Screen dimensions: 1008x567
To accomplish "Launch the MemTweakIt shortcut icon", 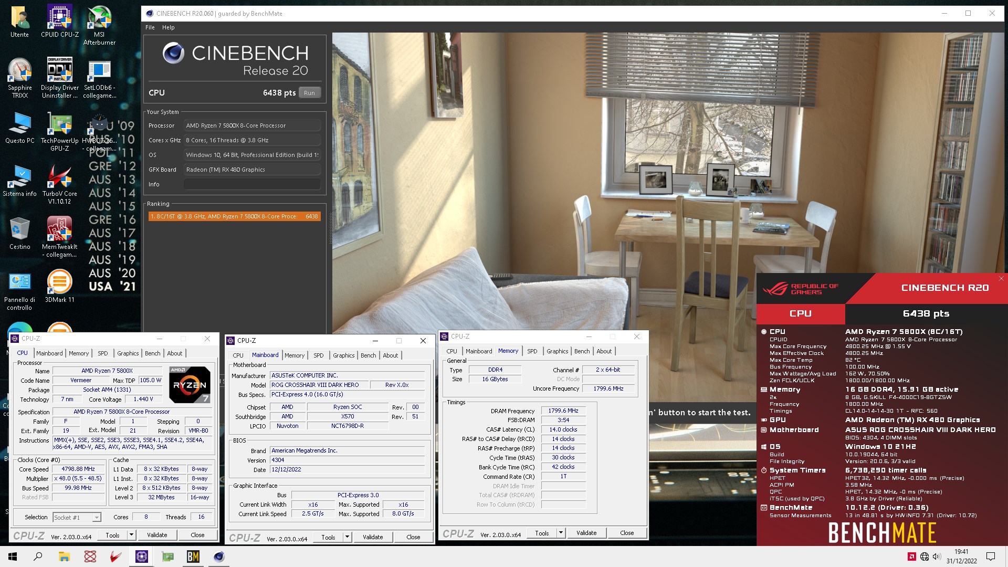I will point(60,237).
